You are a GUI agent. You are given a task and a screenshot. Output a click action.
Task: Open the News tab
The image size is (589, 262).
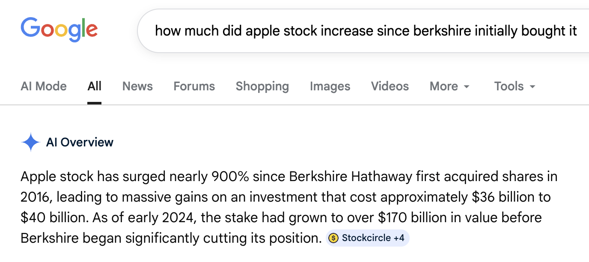pyautogui.click(x=137, y=86)
